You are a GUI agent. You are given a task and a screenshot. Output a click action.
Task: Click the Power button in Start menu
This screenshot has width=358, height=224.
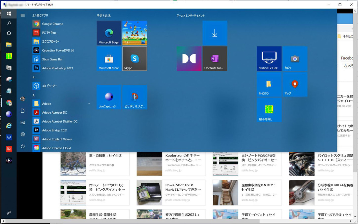click(x=23, y=146)
